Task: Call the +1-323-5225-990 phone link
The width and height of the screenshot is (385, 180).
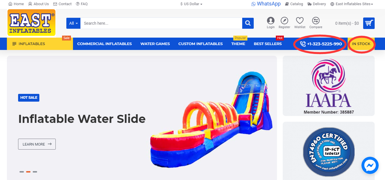Action: click(x=321, y=44)
